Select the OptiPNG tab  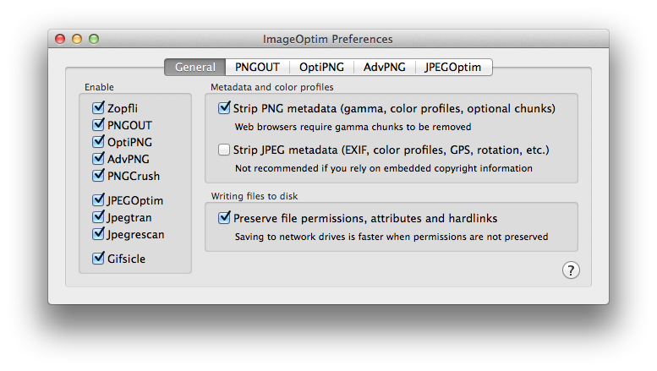tap(321, 67)
